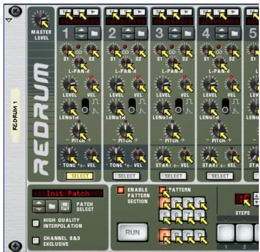Switch to pattern bank D
This screenshot has height=252, width=260.
pos(200,235)
